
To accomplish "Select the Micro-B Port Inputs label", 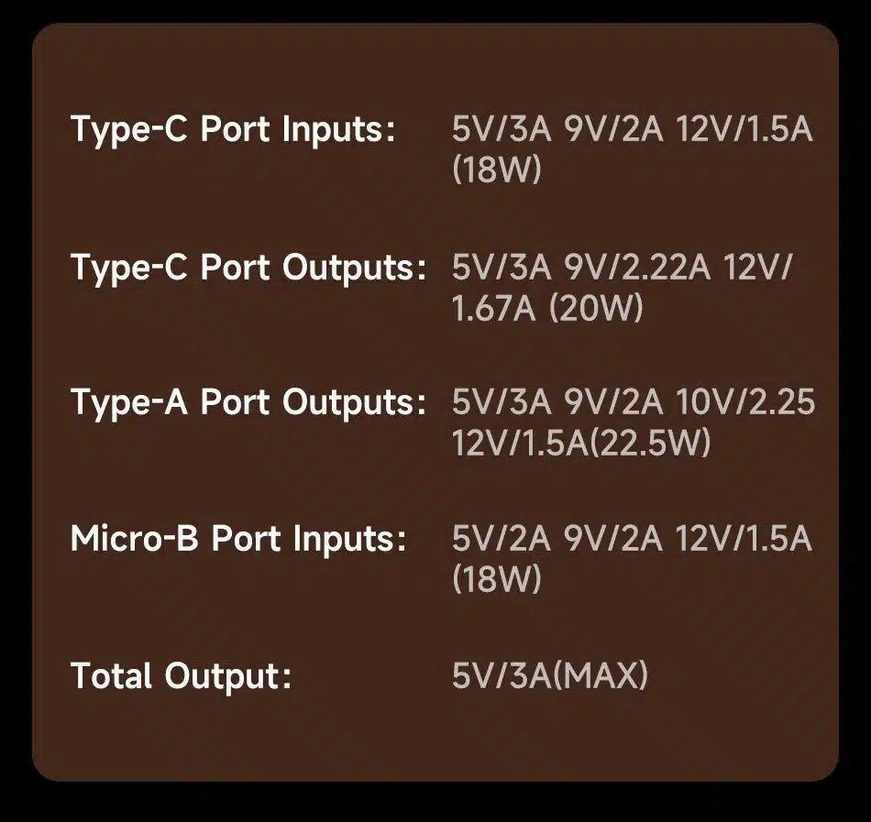I will 238,539.
